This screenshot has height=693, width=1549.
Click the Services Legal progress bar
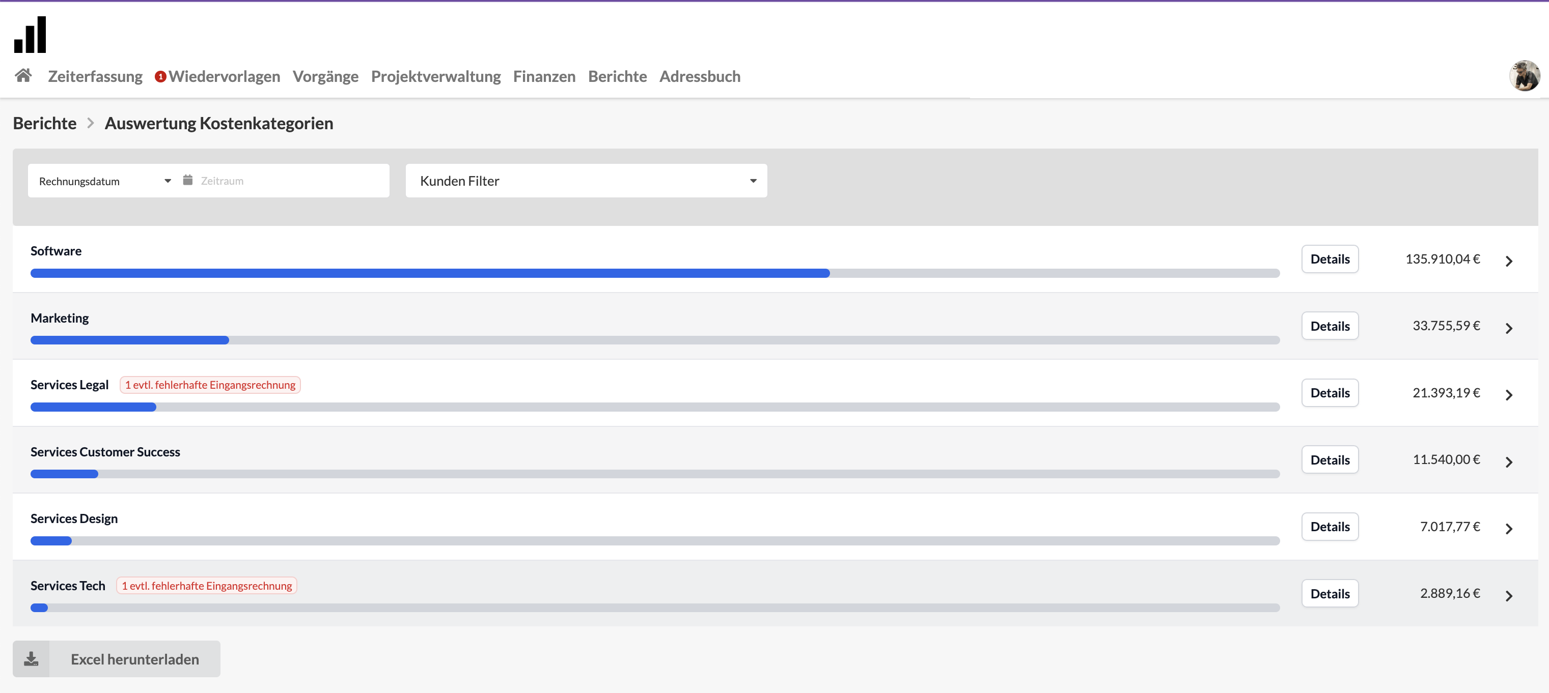coord(655,407)
